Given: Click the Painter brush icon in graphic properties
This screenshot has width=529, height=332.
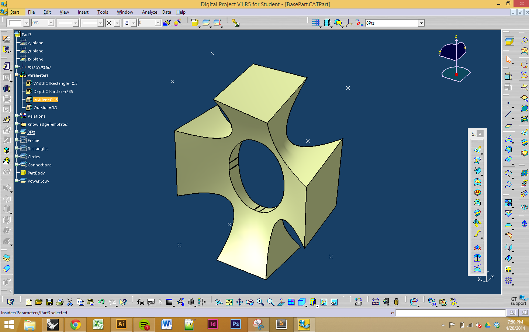Looking at the screenshot, I should point(166,23).
